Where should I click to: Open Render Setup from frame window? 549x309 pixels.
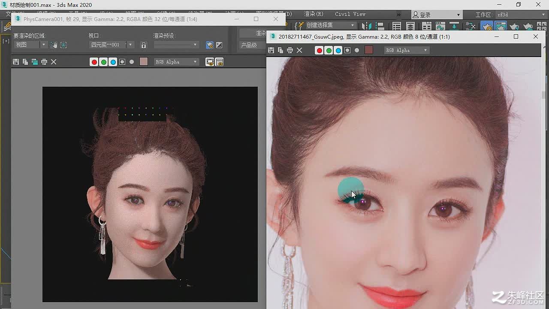click(209, 45)
